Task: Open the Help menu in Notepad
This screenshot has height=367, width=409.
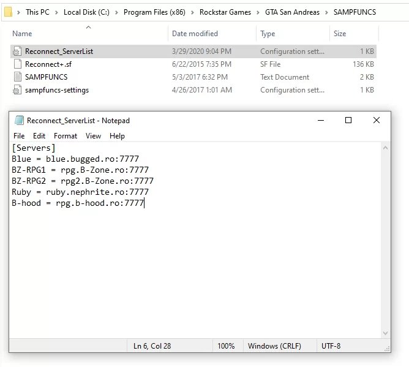Action: tap(117, 136)
